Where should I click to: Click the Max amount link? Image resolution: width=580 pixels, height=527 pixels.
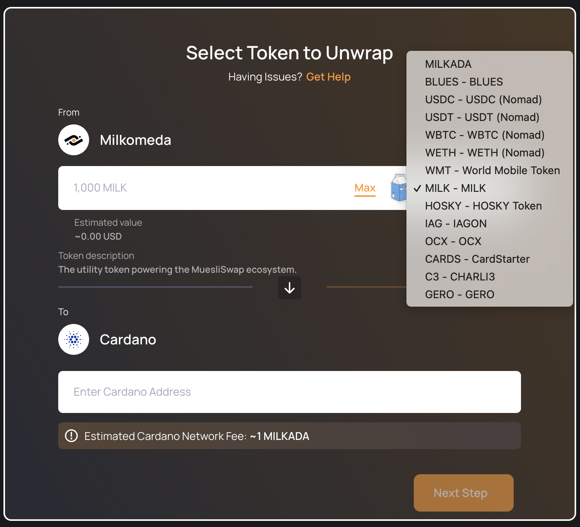pyautogui.click(x=364, y=188)
